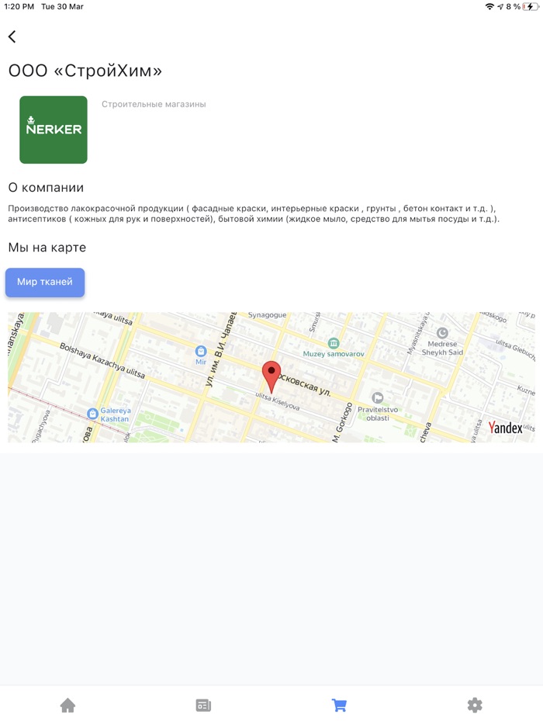Open the settings gear tab
Viewport: 543px width, 725px height.
475,705
